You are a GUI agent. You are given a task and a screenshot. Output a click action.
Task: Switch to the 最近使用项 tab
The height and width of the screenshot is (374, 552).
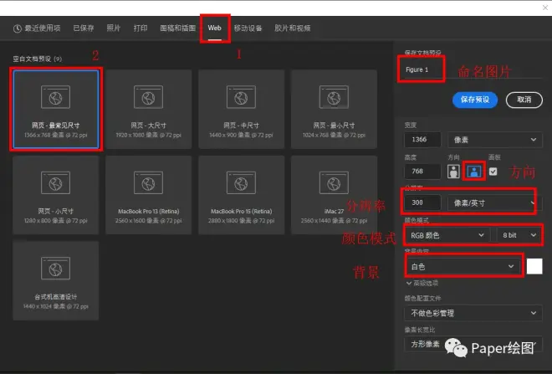(37, 28)
